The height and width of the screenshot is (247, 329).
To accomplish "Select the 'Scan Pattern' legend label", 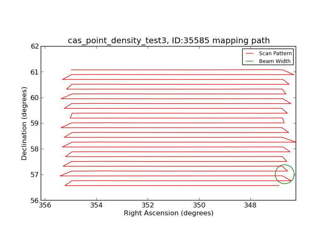I will click(x=275, y=54).
